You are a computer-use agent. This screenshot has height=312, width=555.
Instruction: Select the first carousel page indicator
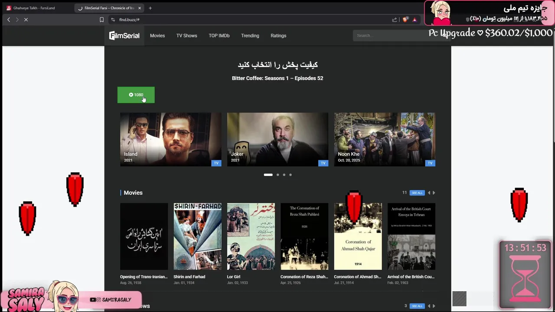tap(268, 175)
